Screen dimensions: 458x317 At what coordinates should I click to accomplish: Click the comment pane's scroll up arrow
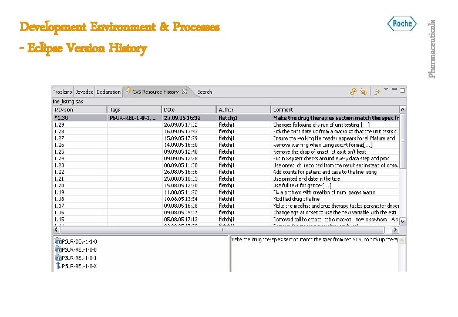[402, 240]
